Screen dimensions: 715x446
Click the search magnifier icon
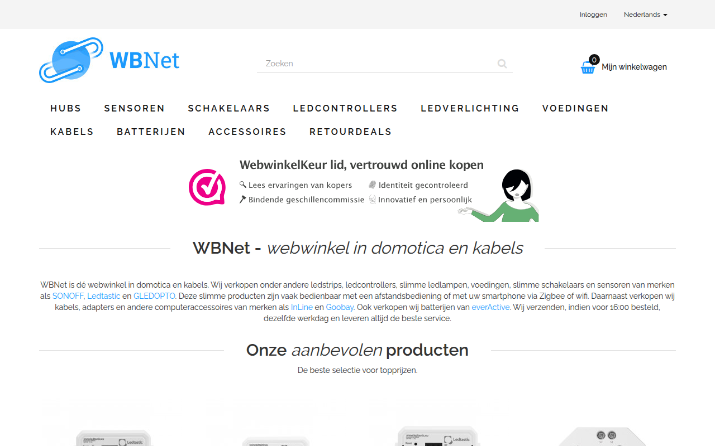click(502, 64)
